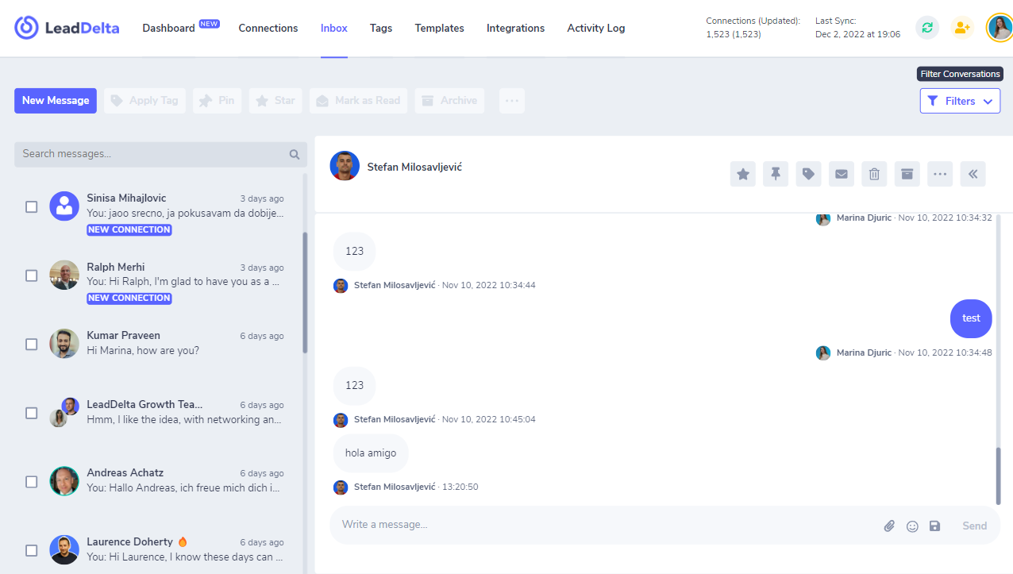Check the Sinisa Mihajlovic conversation checkbox

click(x=32, y=206)
